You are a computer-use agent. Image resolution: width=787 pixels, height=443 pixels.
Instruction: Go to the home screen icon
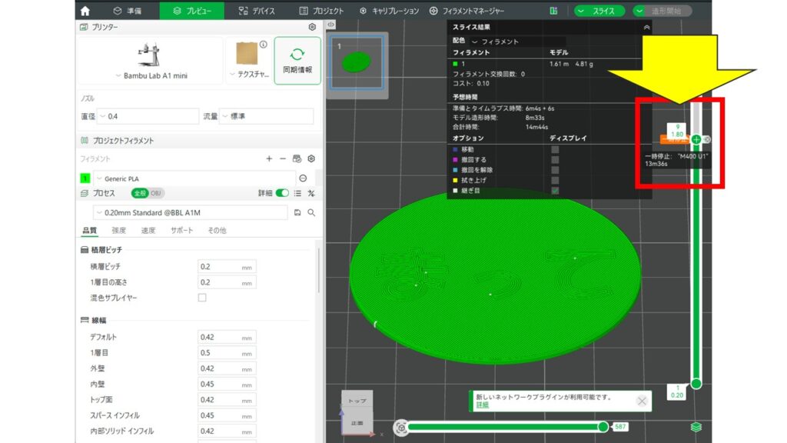85,11
